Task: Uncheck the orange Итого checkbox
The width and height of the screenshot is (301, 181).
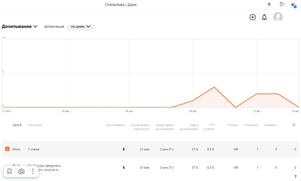Action: tap(7, 149)
